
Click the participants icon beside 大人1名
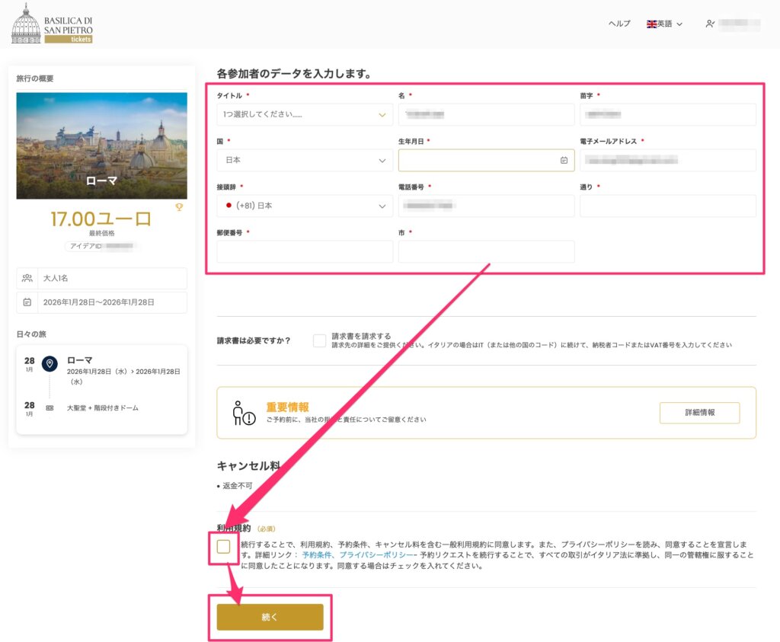point(28,279)
